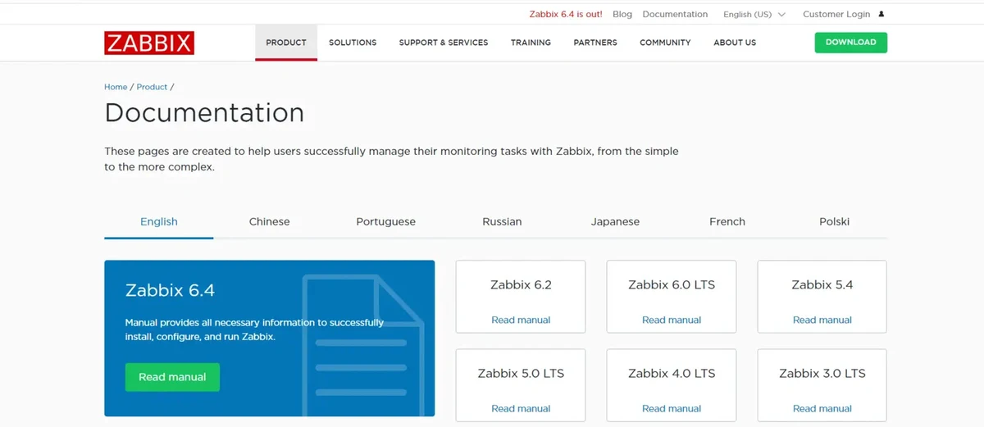Open the Support & Services menu
The width and height of the screenshot is (984, 427).
[444, 43]
